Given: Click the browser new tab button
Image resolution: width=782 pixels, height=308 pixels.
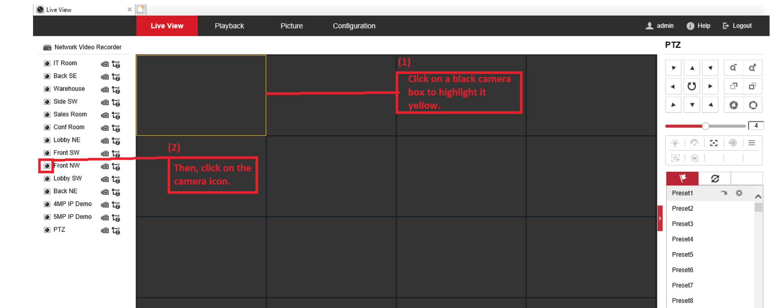Looking at the screenshot, I should click(141, 9).
